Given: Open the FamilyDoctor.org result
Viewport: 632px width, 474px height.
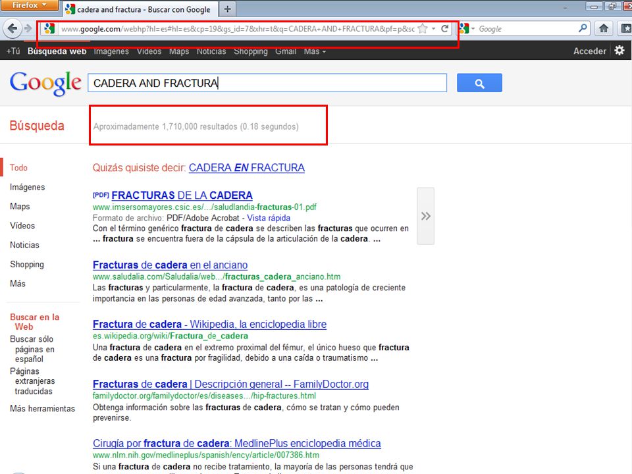Looking at the screenshot, I should [230, 384].
